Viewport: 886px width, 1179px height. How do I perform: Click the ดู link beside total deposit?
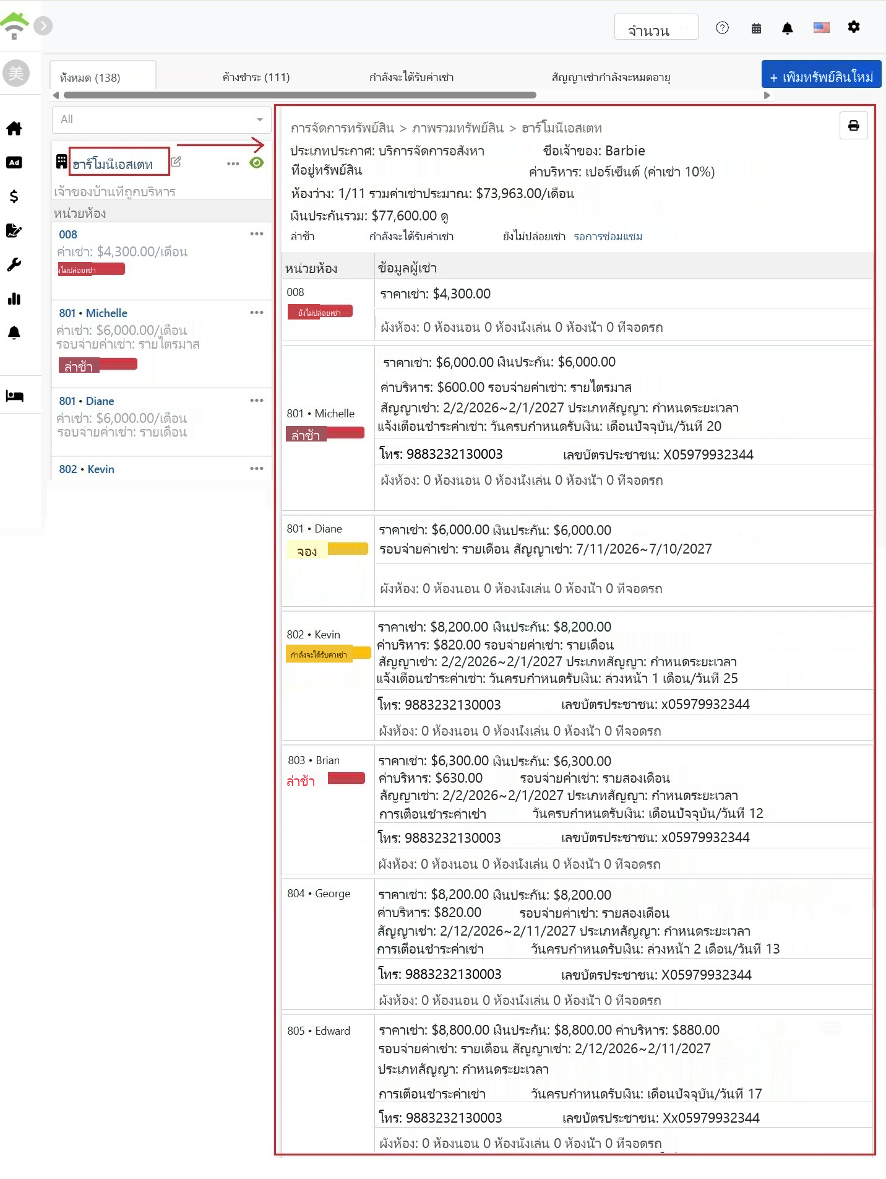pyautogui.click(x=445, y=215)
